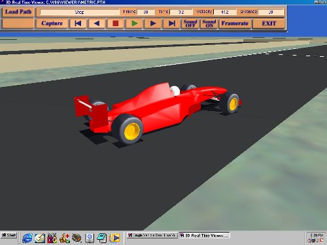Click the Time value field
This screenshot has width=327, height=245.
(181, 12)
